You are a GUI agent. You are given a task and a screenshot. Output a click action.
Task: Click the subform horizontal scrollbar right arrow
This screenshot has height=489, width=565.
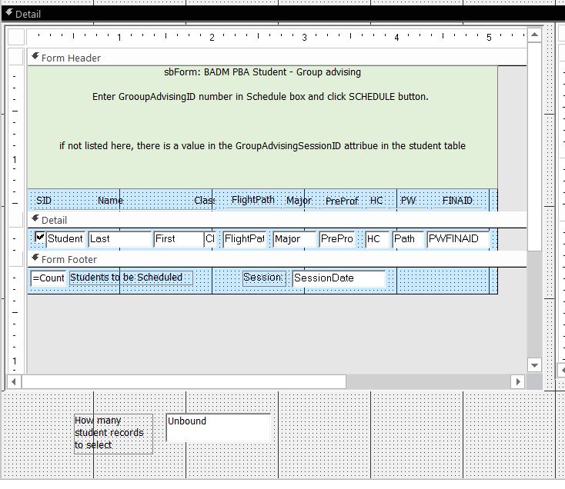518,381
